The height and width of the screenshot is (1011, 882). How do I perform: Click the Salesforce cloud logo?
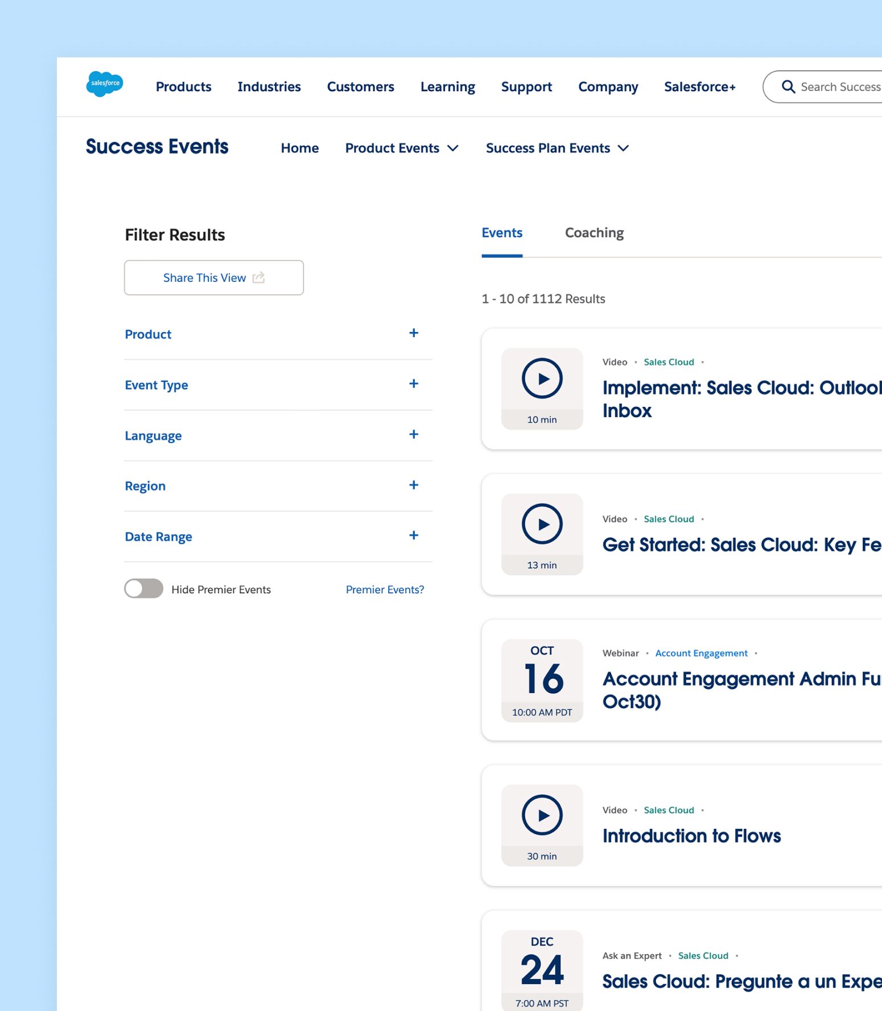coord(105,84)
